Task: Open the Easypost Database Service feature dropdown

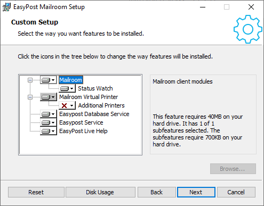Action: point(48,114)
